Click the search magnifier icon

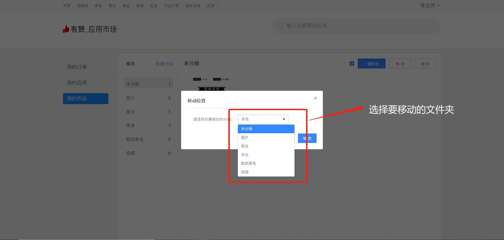click(x=280, y=26)
